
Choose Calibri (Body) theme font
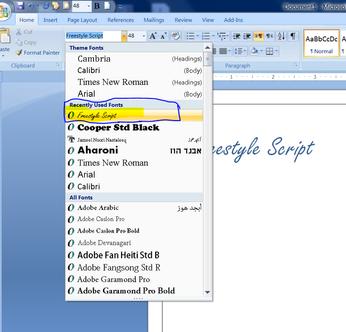point(134,70)
